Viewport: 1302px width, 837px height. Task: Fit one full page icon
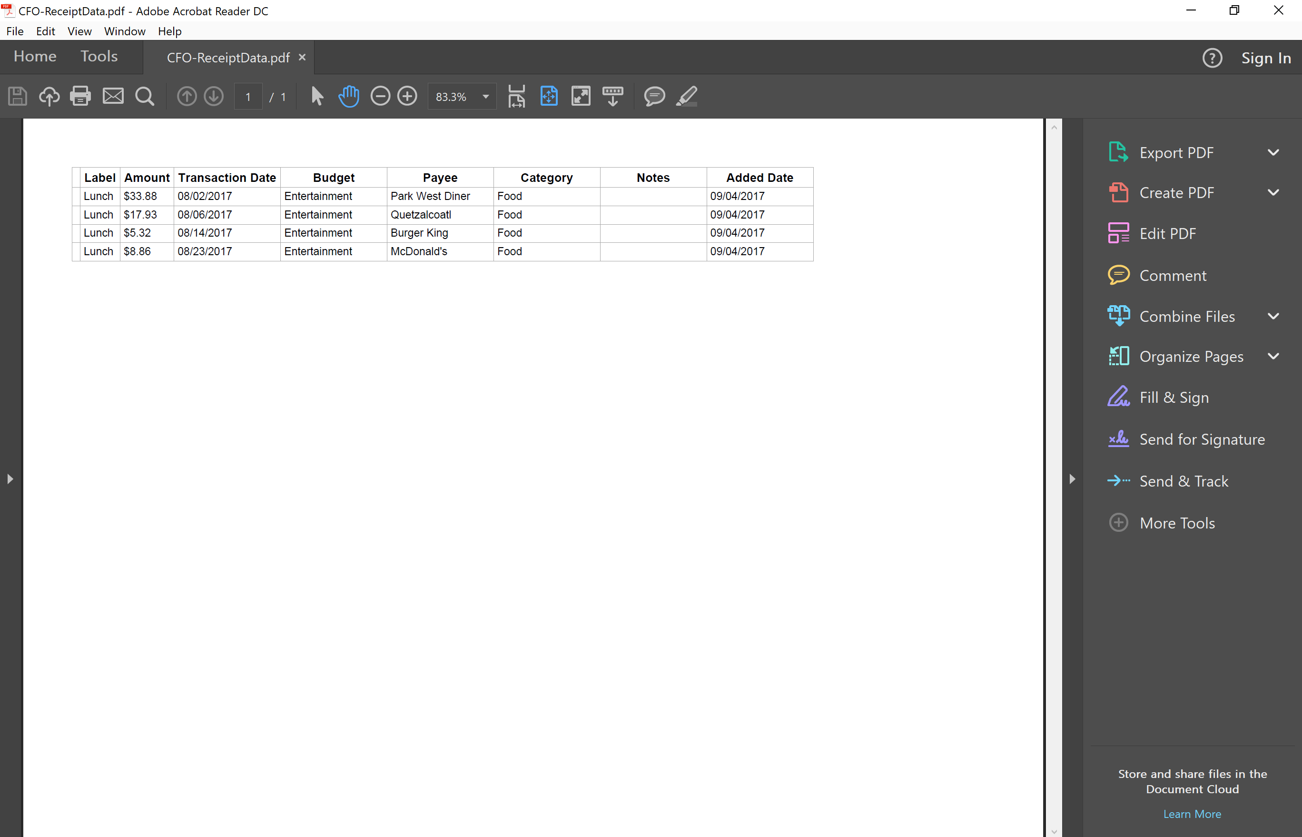[x=549, y=96]
